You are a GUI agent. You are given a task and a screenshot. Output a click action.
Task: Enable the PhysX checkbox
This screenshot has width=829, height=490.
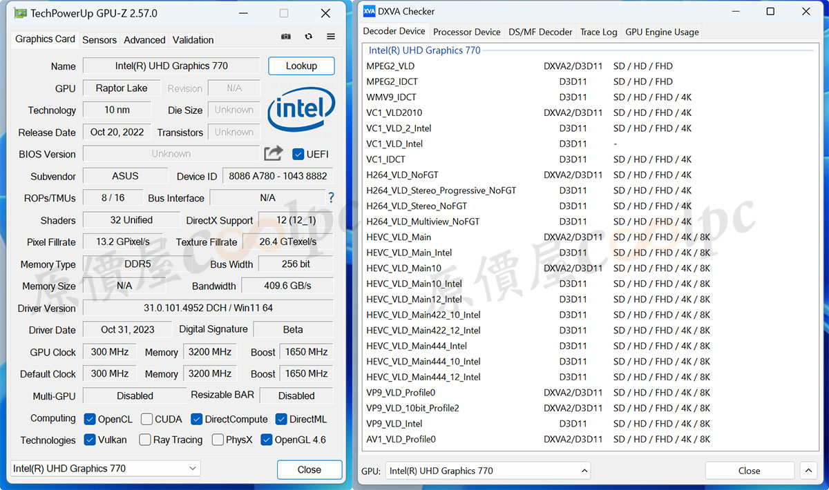[x=218, y=440]
